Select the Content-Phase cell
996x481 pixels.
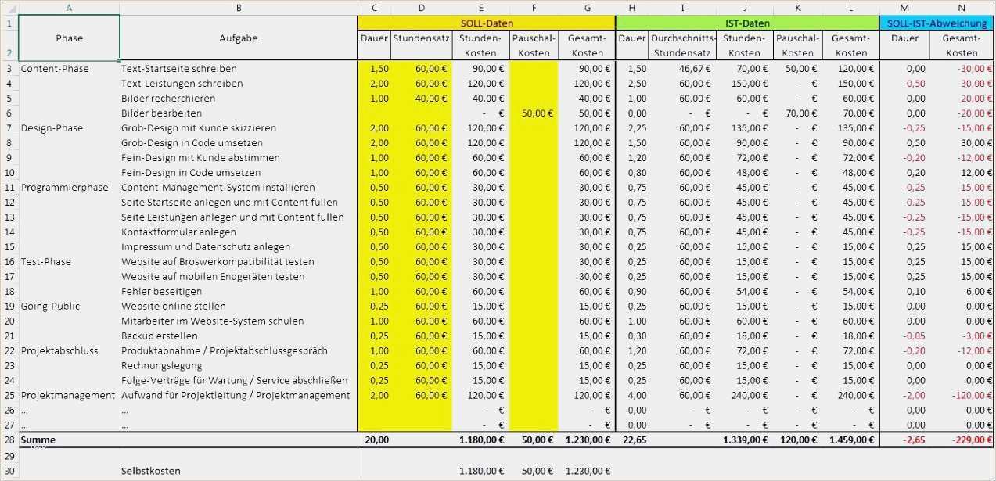(55, 69)
